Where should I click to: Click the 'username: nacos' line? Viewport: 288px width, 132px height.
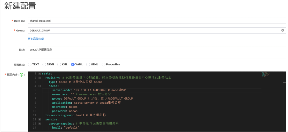tap(65, 107)
